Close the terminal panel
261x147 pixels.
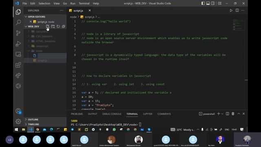tap(244, 114)
